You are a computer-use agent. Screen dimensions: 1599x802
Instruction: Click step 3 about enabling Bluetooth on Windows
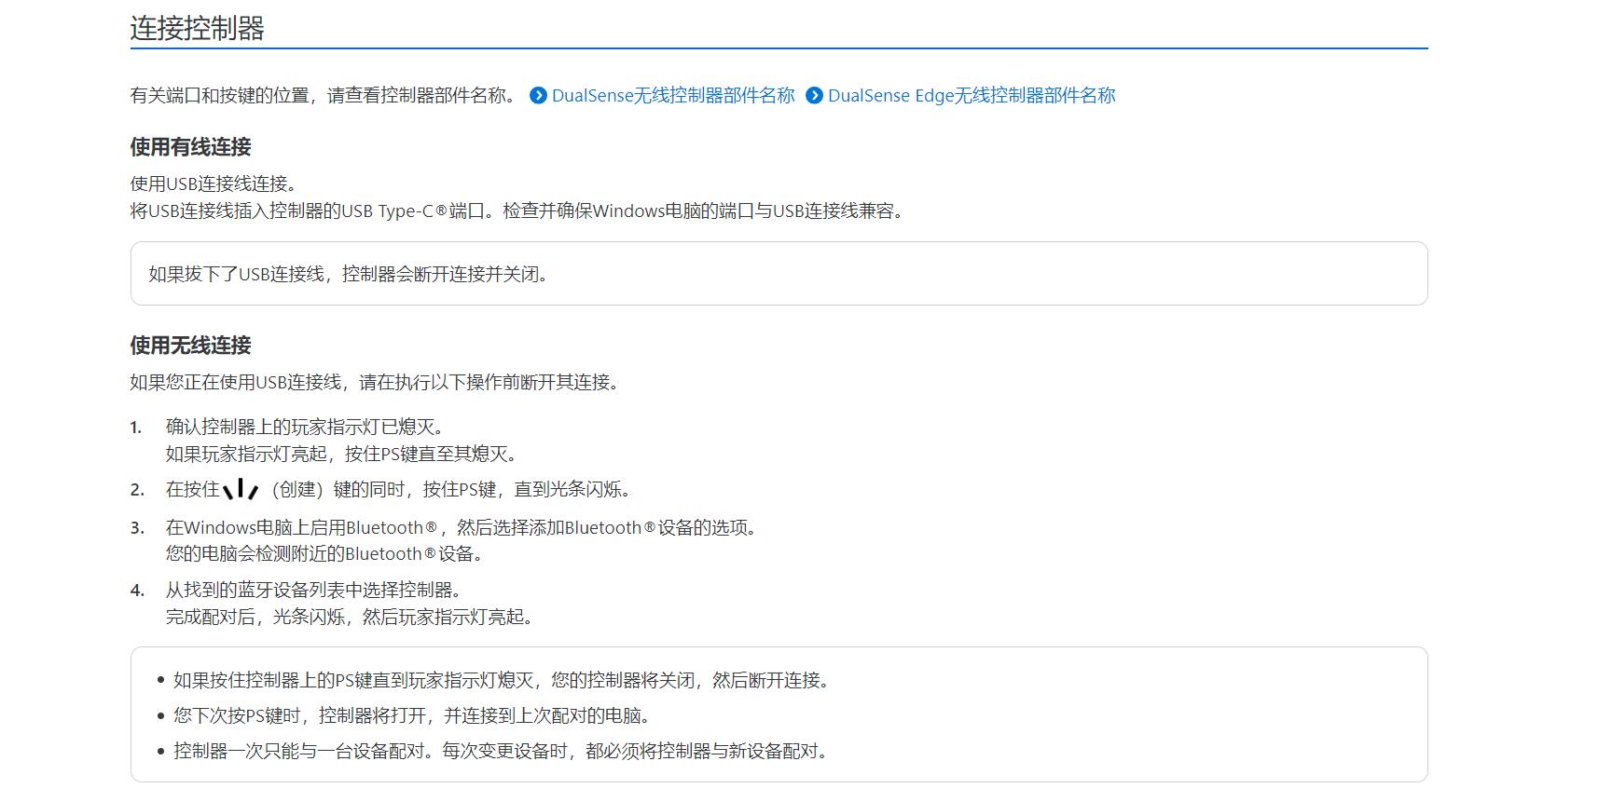461,528
